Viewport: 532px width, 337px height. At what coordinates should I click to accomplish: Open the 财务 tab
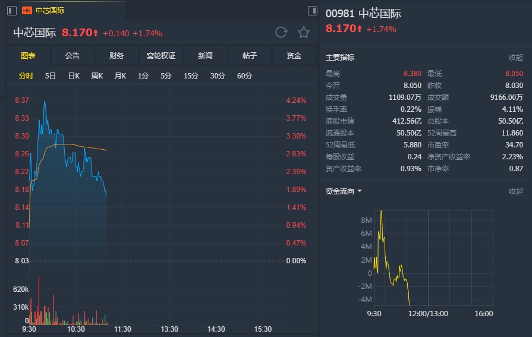click(x=117, y=56)
